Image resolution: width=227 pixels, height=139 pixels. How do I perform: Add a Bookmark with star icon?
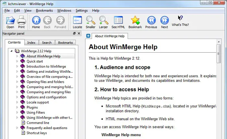135,20
